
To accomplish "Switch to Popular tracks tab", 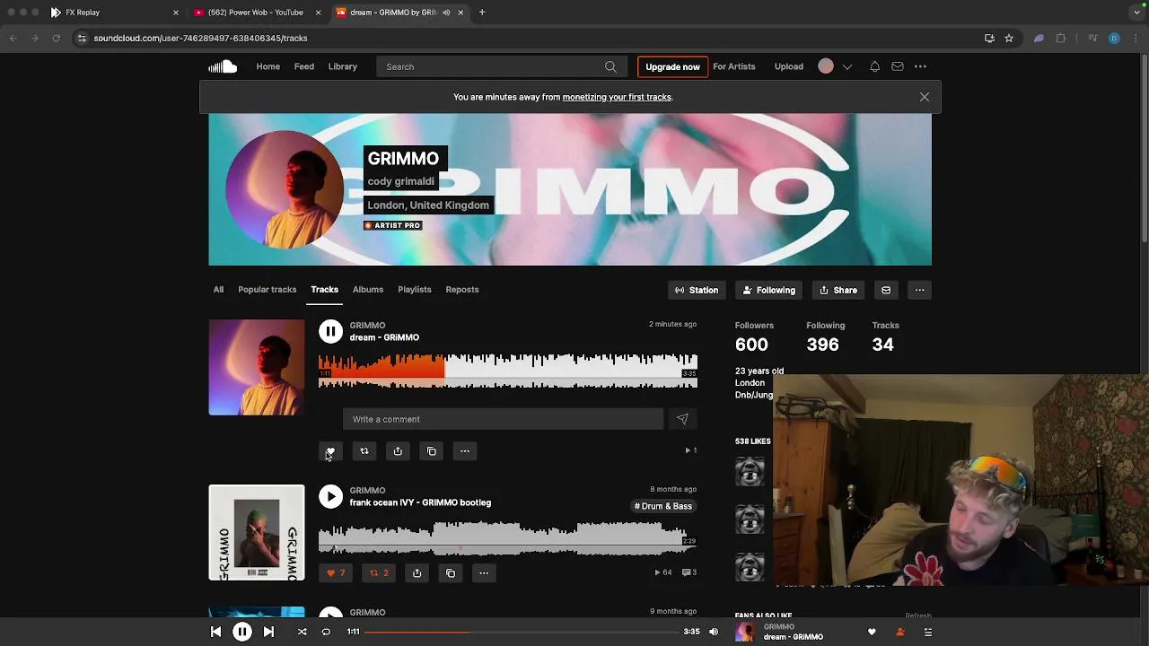I will click(267, 290).
